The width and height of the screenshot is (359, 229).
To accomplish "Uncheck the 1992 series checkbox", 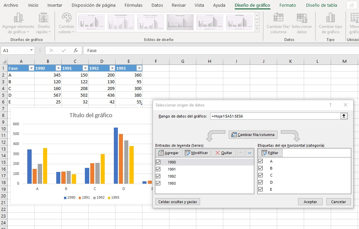I will (x=158, y=176).
